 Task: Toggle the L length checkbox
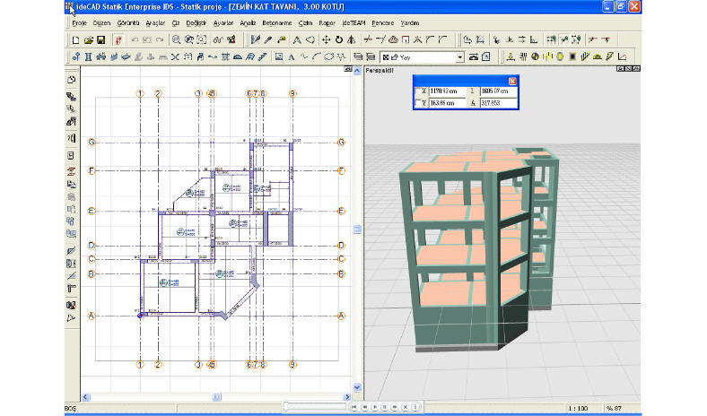474,91
